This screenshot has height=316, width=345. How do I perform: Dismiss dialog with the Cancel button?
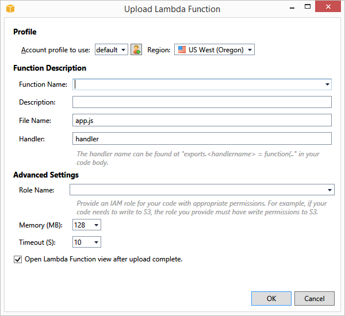[x=315, y=298]
